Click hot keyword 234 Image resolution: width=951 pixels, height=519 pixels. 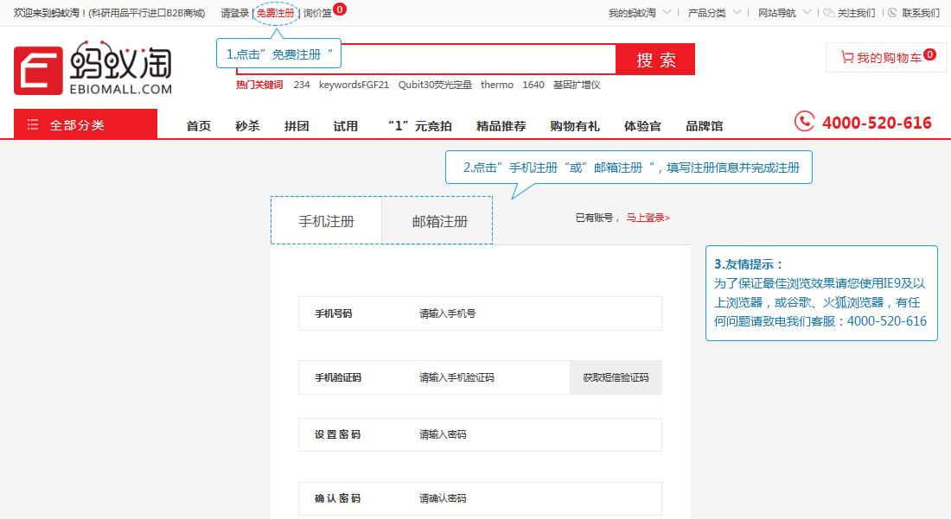[302, 85]
